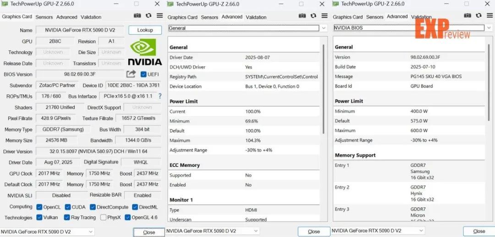
Task: Click Close button in middle window
Action: click(314, 231)
